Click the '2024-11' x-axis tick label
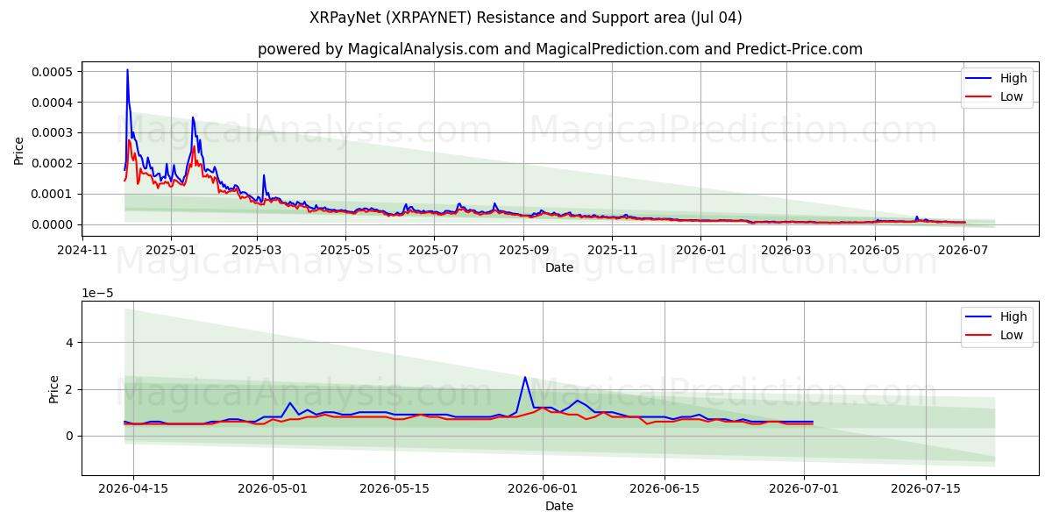Viewport: 1052px width, 526px height. click(x=82, y=250)
